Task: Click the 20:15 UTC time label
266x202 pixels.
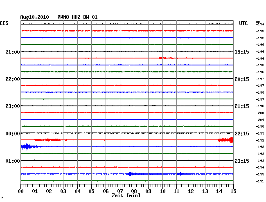Action: pyautogui.click(x=242, y=79)
